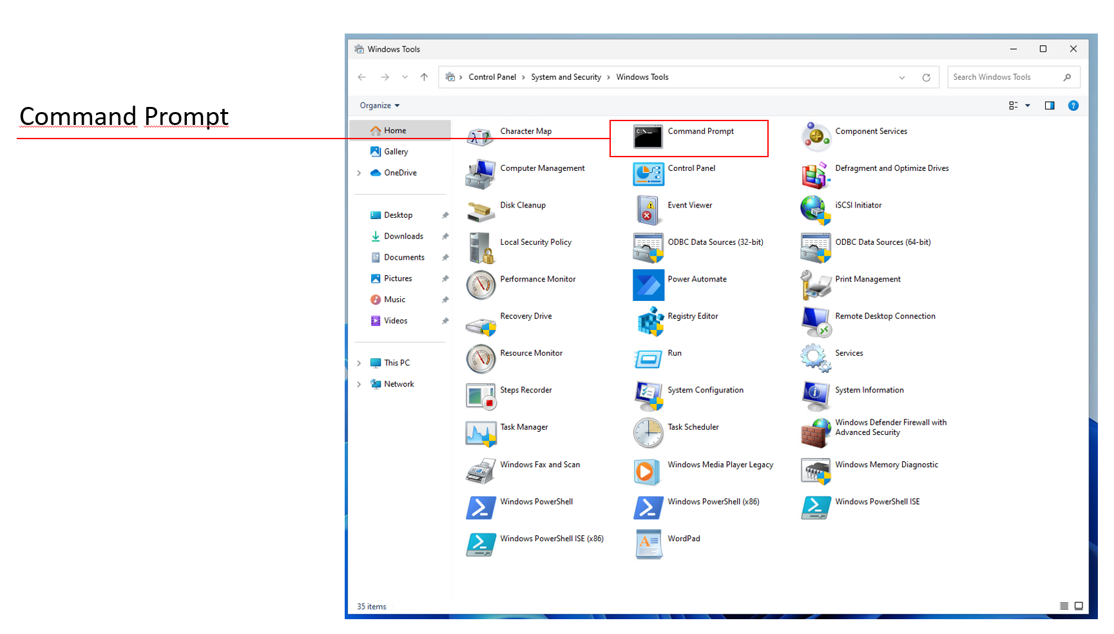1114x634 pixels.
Task: Launch Registry Editor
Action: [693, 316]
